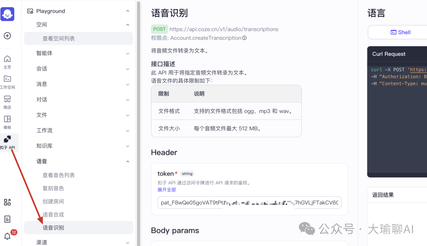Image resolution: width=427 pixels, height=246 pixels.
Task: Click the Content-Type header code line
Action: tap(399, 83)
